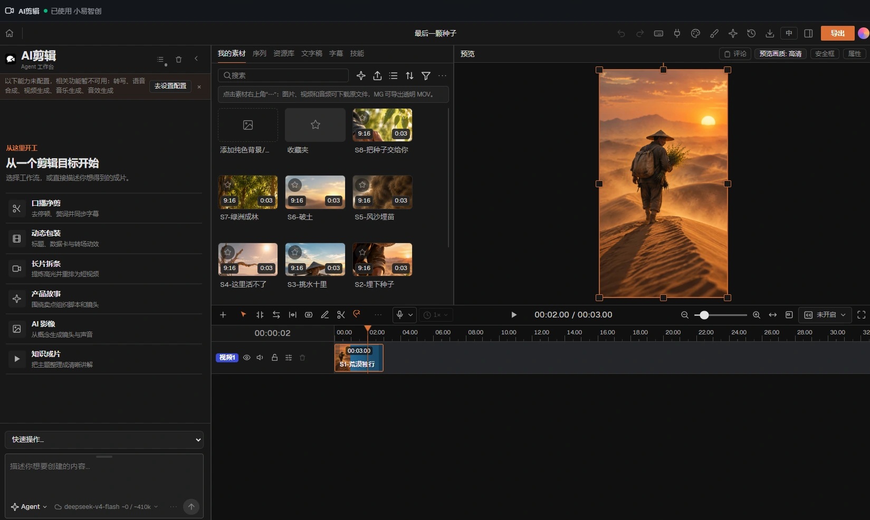Image resolution: width=870 pixels, height=520 pixels.
Task: Click the orange playhead marker
Action: (368, 329)
